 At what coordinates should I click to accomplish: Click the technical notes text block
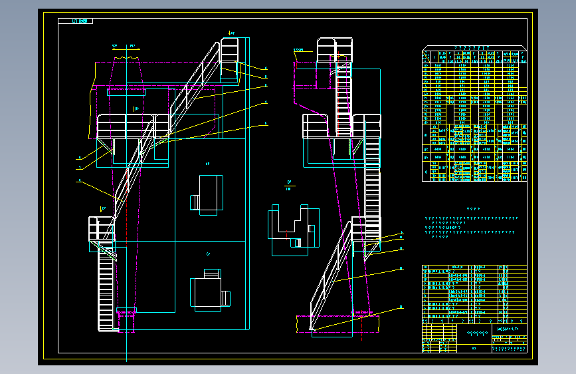tap(471, 224)
